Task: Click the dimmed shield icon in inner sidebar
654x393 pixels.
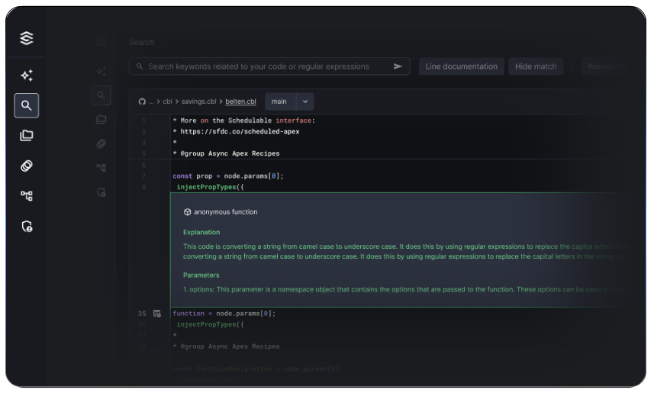Action: [x=101, y=192]
